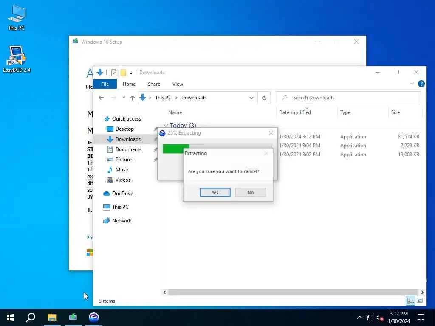
Task: Click the Downloads arrow icon in title bar
Action: point(99,72)
